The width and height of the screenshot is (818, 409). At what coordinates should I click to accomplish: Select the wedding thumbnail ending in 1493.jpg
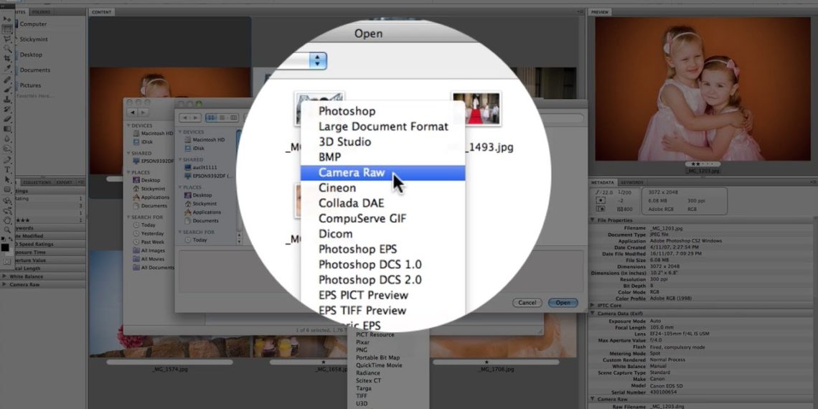(476, 108)
